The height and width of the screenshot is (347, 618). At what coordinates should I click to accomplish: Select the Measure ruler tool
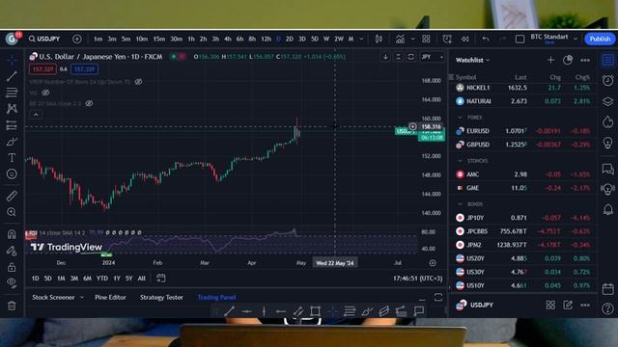tap(12, 196)
